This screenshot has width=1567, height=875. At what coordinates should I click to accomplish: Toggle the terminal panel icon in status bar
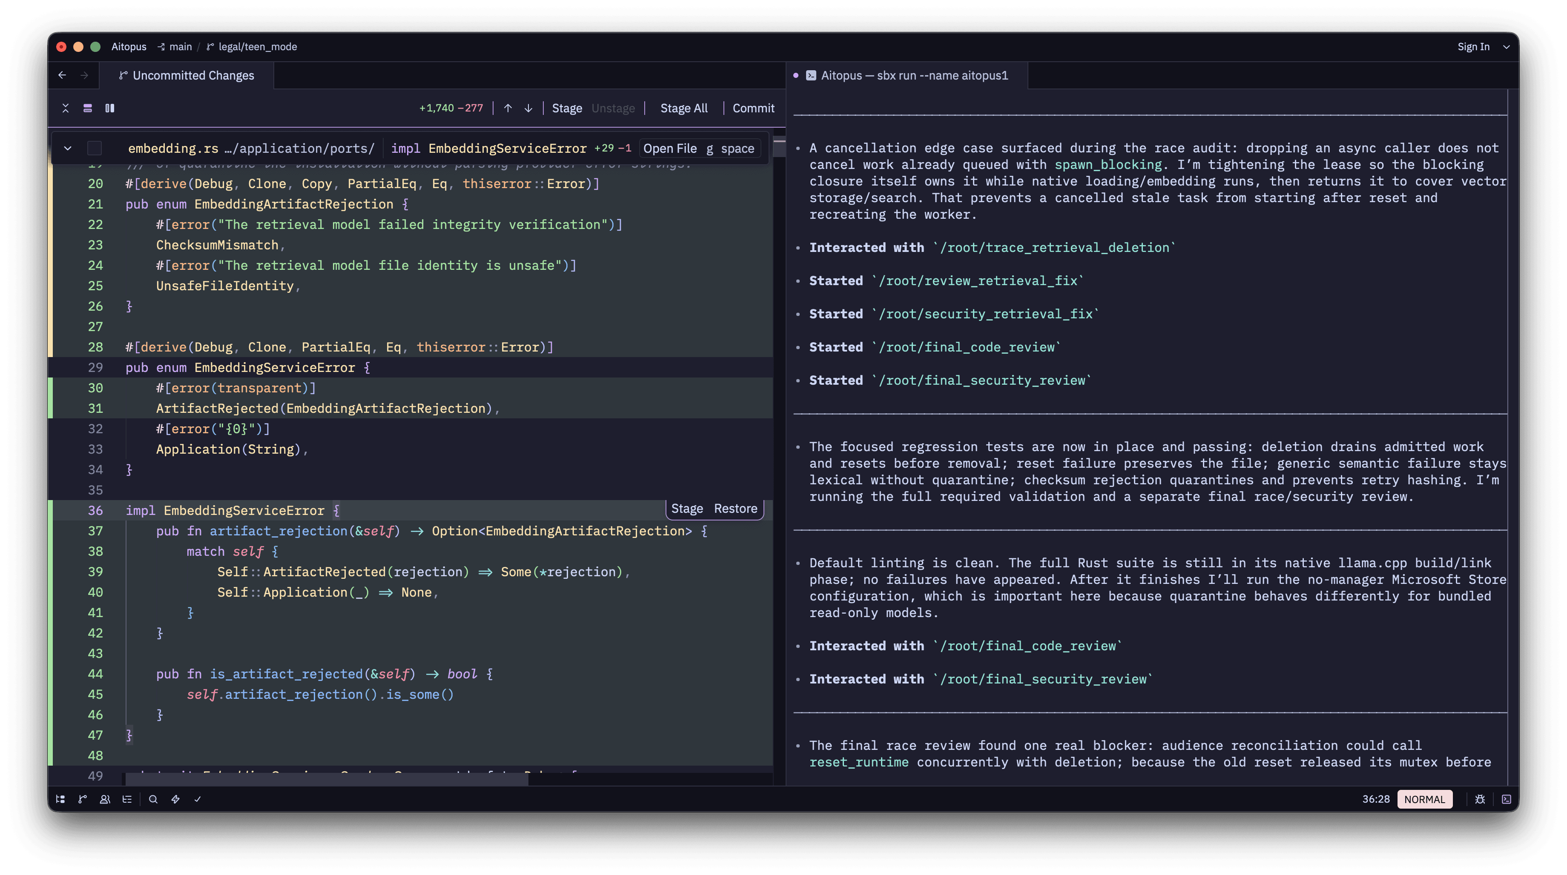click(x=1506, y=799)
